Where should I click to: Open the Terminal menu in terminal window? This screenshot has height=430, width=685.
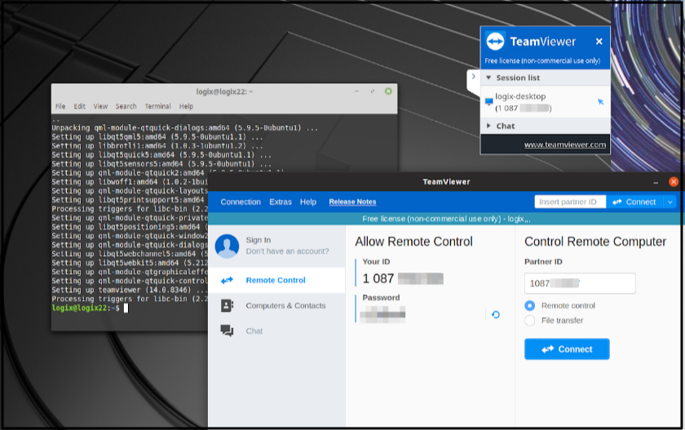tap(157, 106)
